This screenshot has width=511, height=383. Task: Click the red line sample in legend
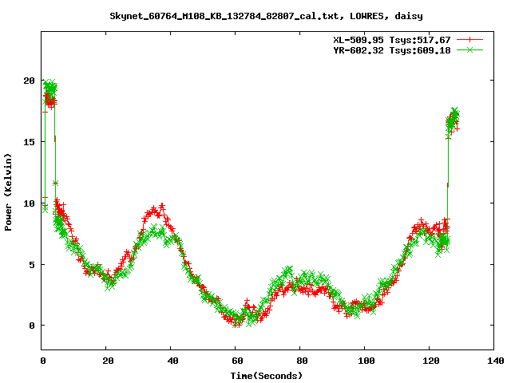(x=469, y=40)
